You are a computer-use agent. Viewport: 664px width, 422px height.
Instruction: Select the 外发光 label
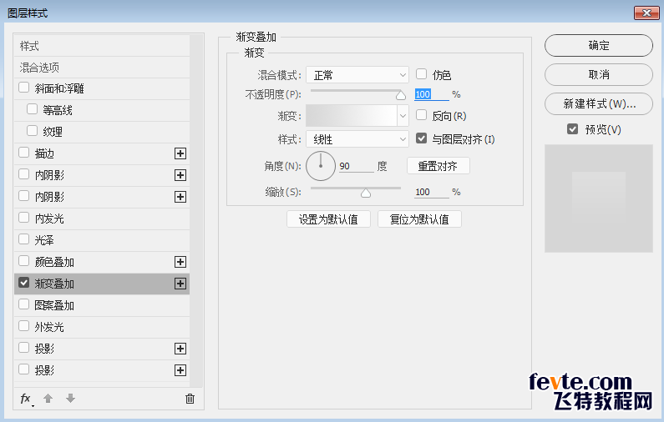point(49,327)
